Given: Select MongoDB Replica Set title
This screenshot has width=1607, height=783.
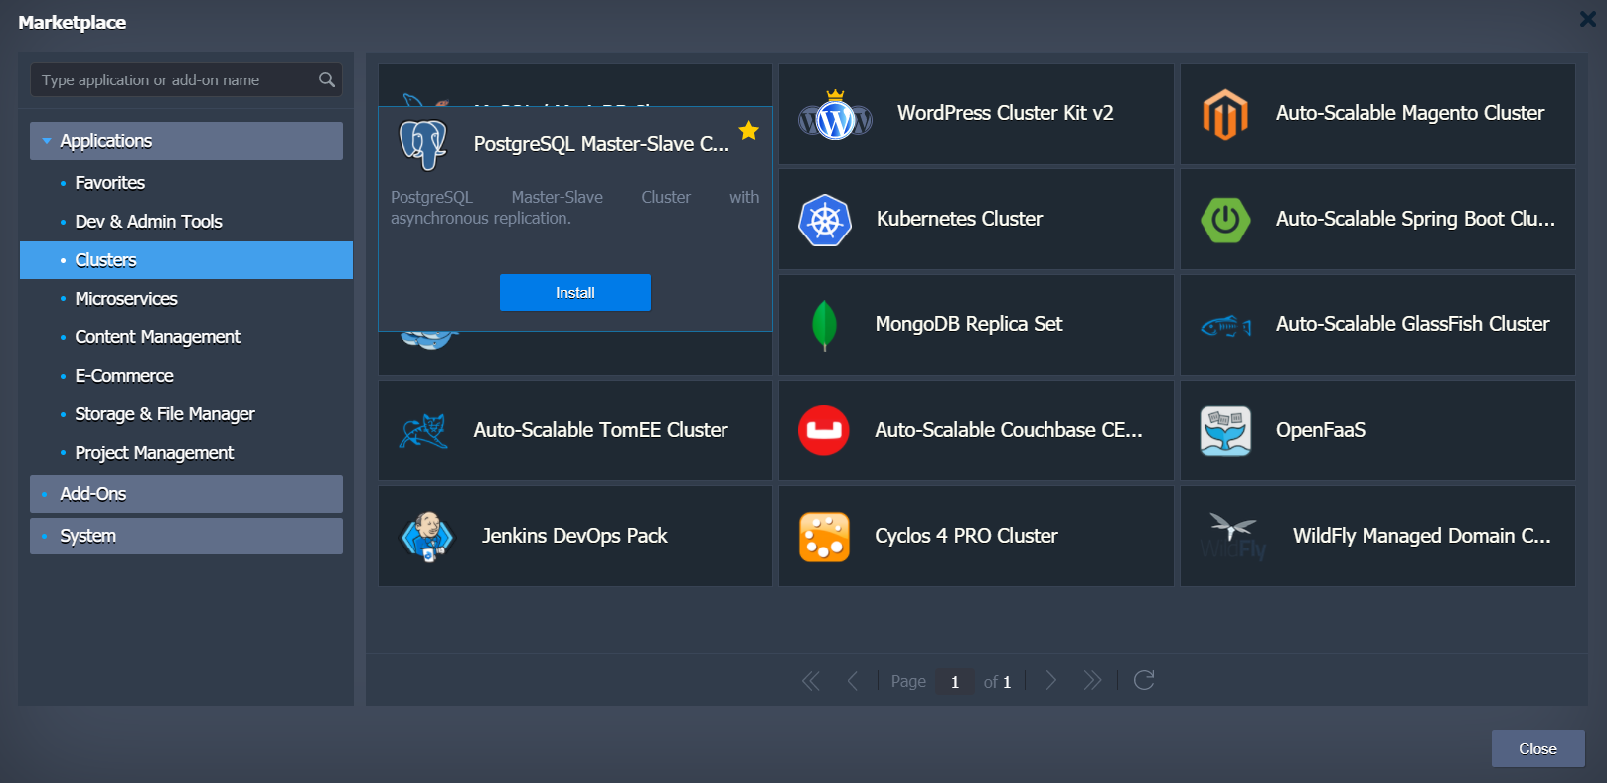Looking at the screenshot, I should click(969, 324).
